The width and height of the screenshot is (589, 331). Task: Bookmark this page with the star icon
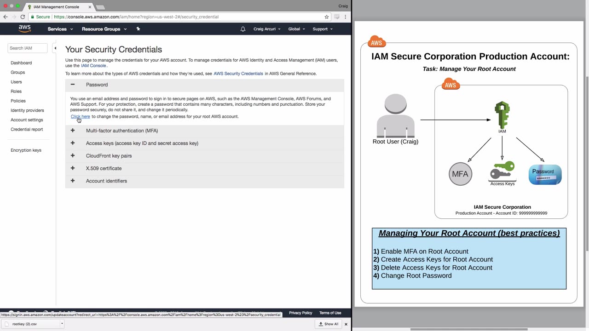[327, 17]
